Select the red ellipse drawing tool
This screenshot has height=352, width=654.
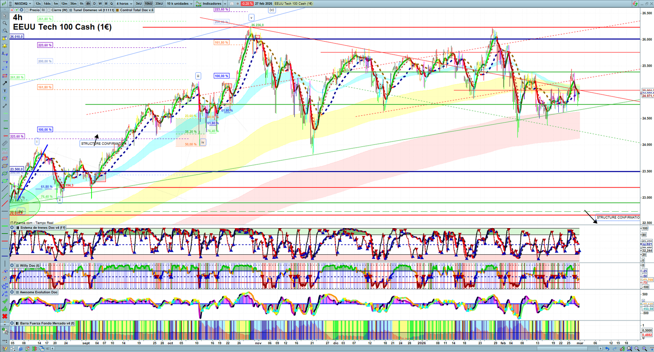click(x=4, y=159)
